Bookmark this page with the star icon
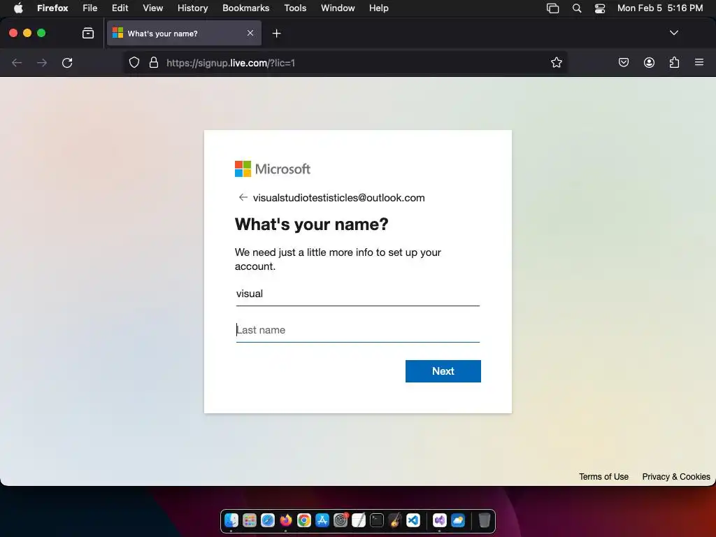 point(556,62)
